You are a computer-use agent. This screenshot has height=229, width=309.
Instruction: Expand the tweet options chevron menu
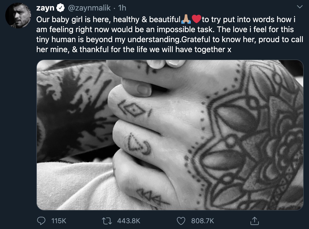click(300, 7)
